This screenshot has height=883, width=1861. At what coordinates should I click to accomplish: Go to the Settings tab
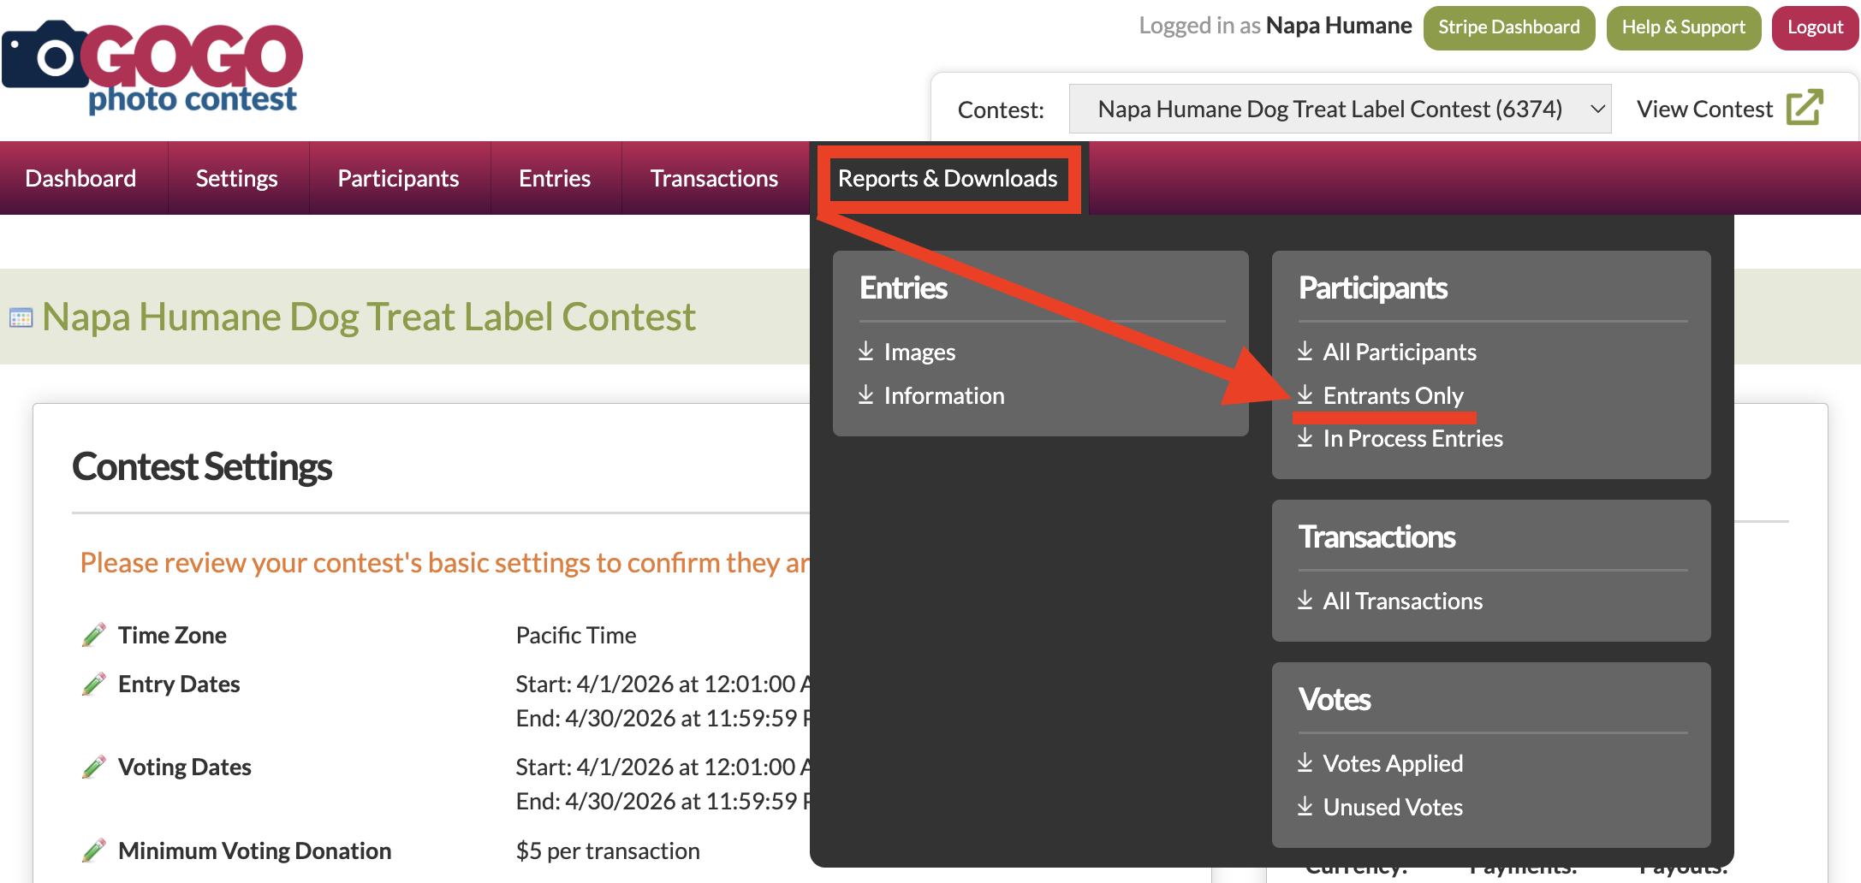(x=237, y=178)
